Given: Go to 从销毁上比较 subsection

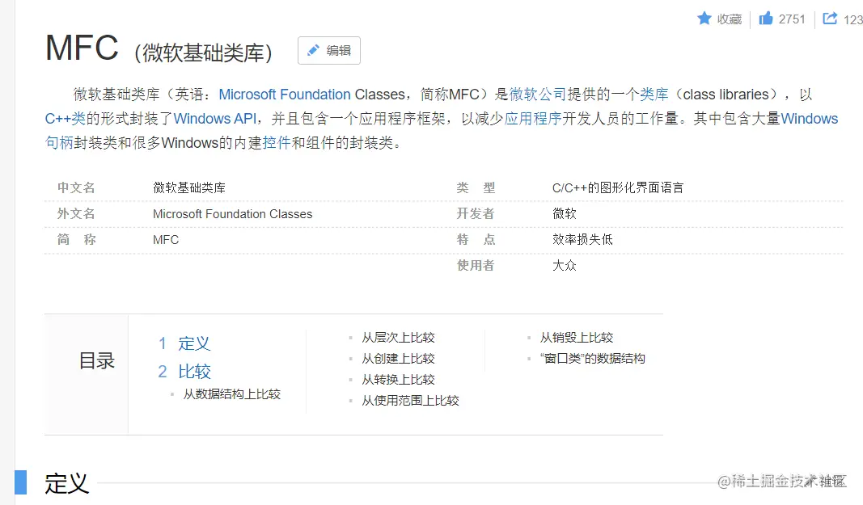Looking at the screenshot, I should pyautogui.click(x=576, y=337).
